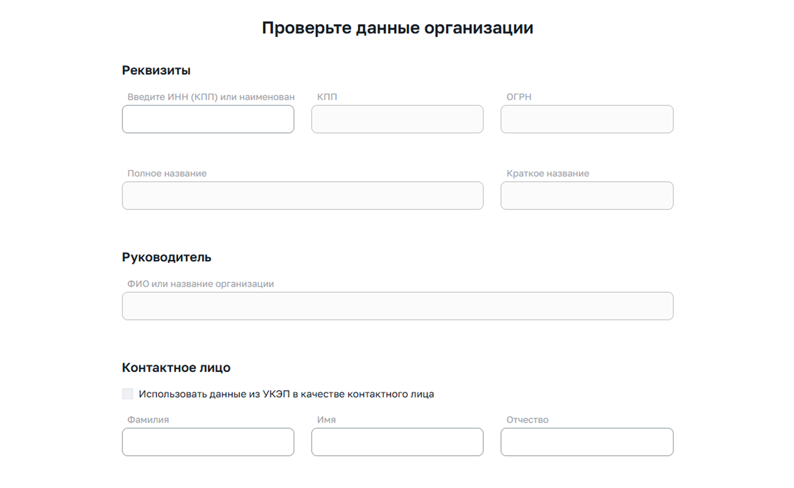The image size is (794, 488).
Task: Focus the ФИО или название организации field
Action: (398, 306)
